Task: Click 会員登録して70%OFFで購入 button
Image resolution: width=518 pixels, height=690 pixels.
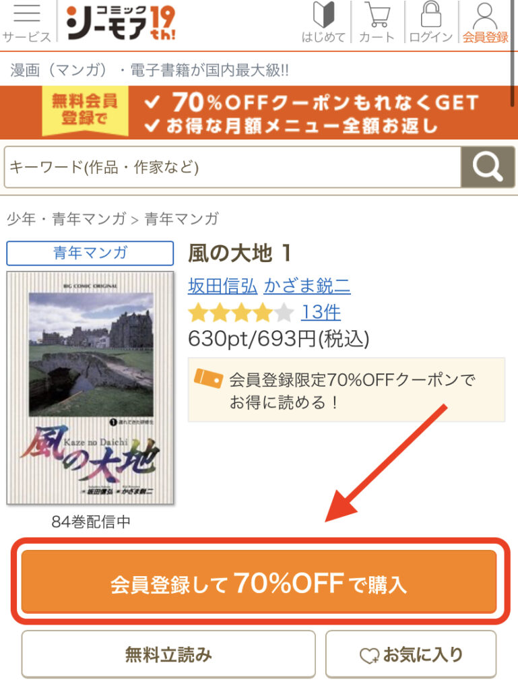Action: (x=259, y=582)
